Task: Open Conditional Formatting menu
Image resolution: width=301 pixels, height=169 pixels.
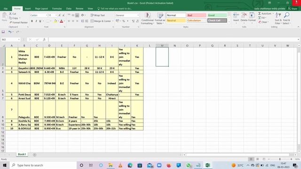Action: (x=147, y=19)
